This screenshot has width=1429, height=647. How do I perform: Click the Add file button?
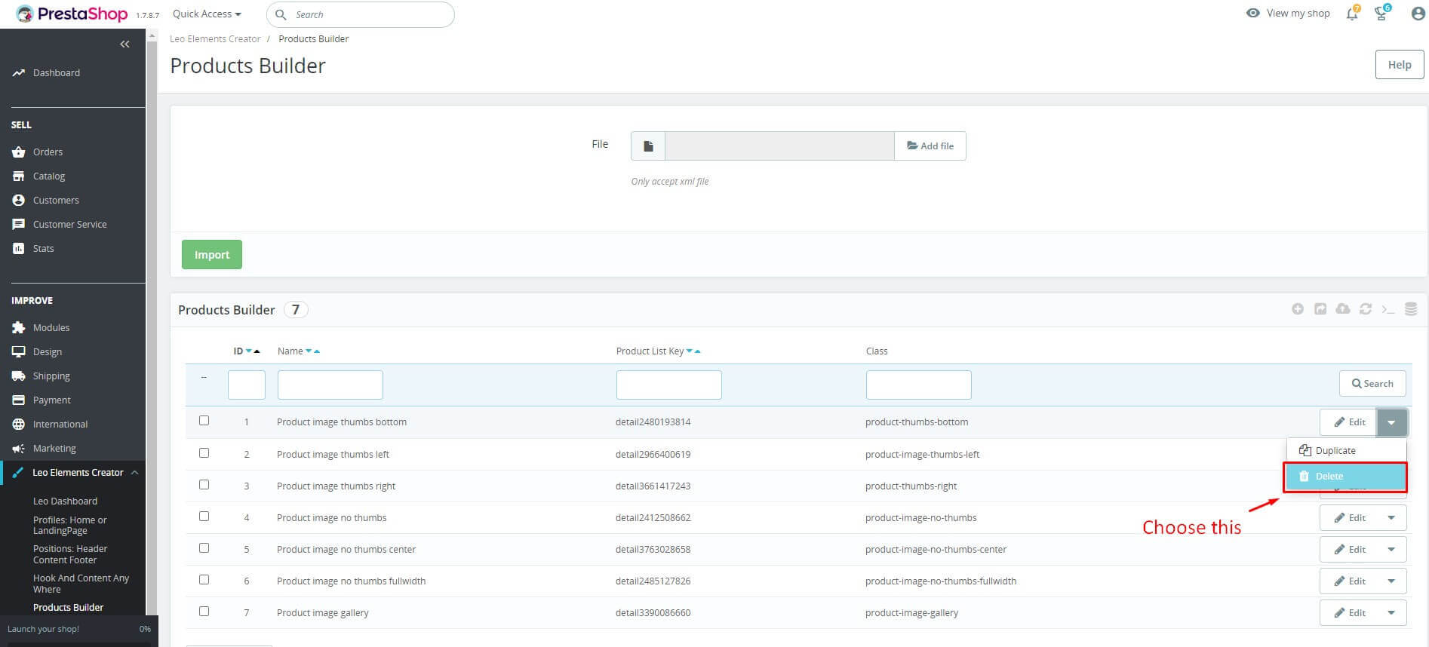click(x=930, y=146)
